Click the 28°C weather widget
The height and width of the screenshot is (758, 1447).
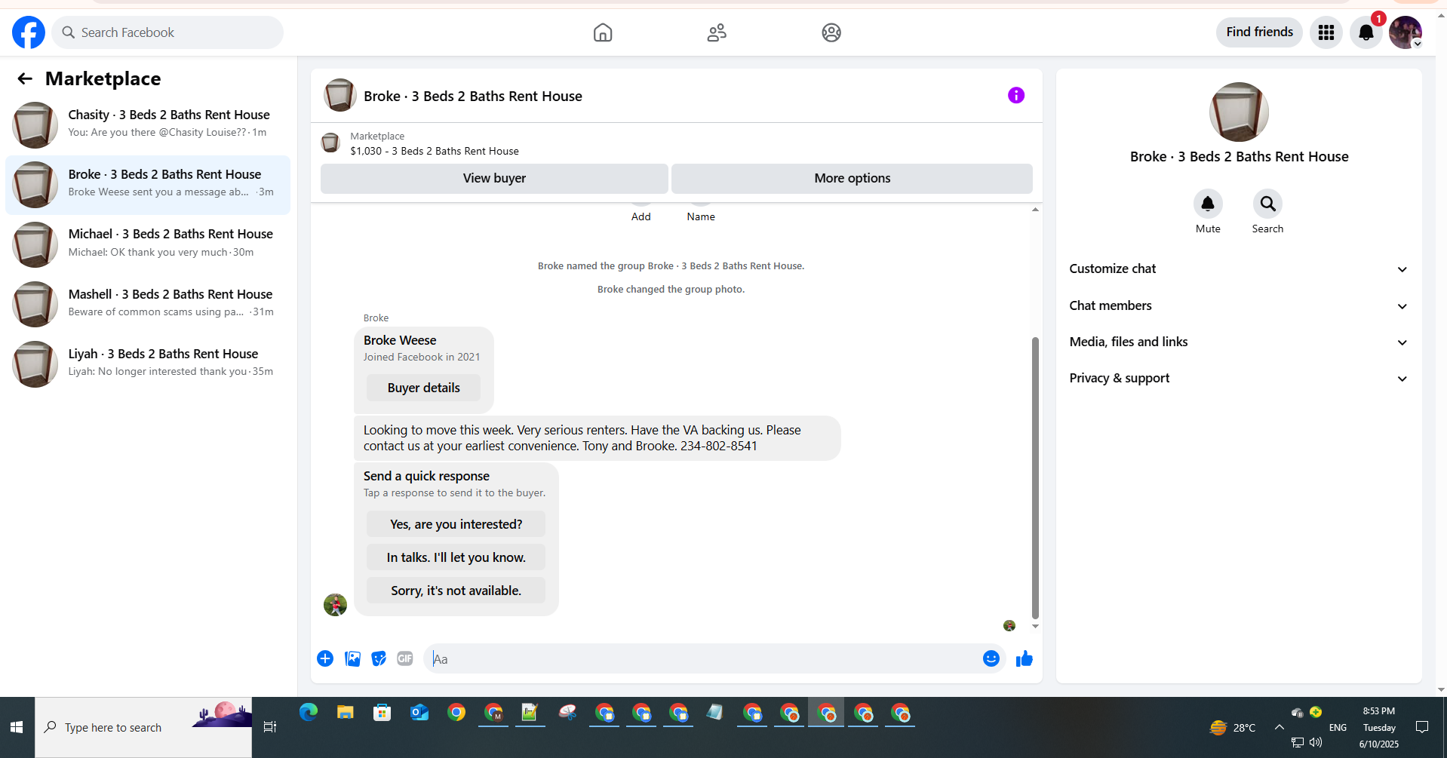pyautogui.click(x=1233, y=727)
